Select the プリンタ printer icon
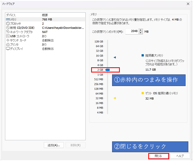This screenshot has width=193, height=161. coord(8,44)
